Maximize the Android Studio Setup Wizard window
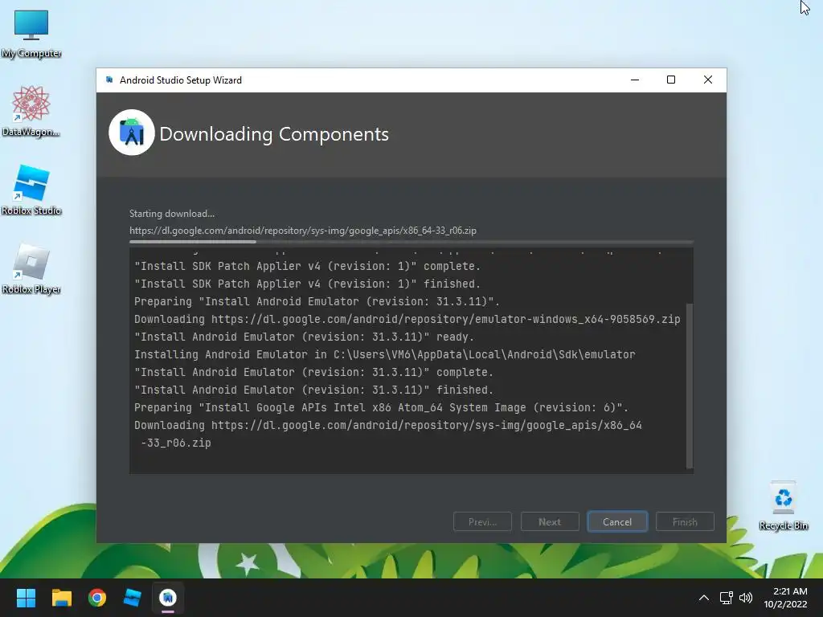The width and height of the screenshot is (823, 617). [x=671, y=80]
